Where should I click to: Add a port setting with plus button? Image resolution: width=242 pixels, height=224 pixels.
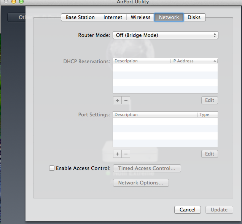click(118, 154)
